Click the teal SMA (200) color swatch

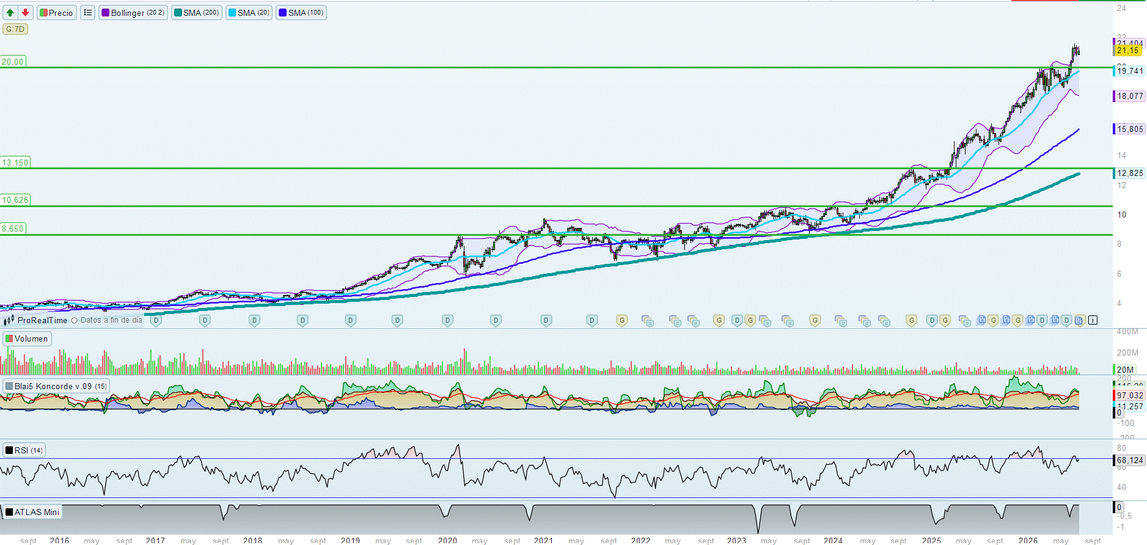(x=178, y=13)
